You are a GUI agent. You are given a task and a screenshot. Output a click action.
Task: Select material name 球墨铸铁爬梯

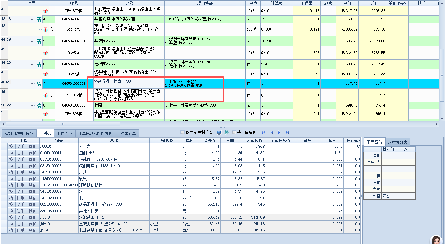pyautogui.click(x=114, y=185)
